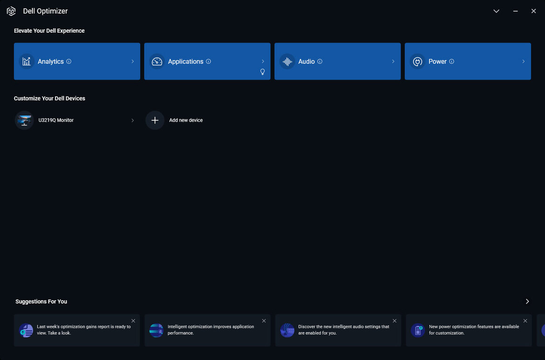
Task: Expand the Analytics tile chevron
Action: click(132, 61)
